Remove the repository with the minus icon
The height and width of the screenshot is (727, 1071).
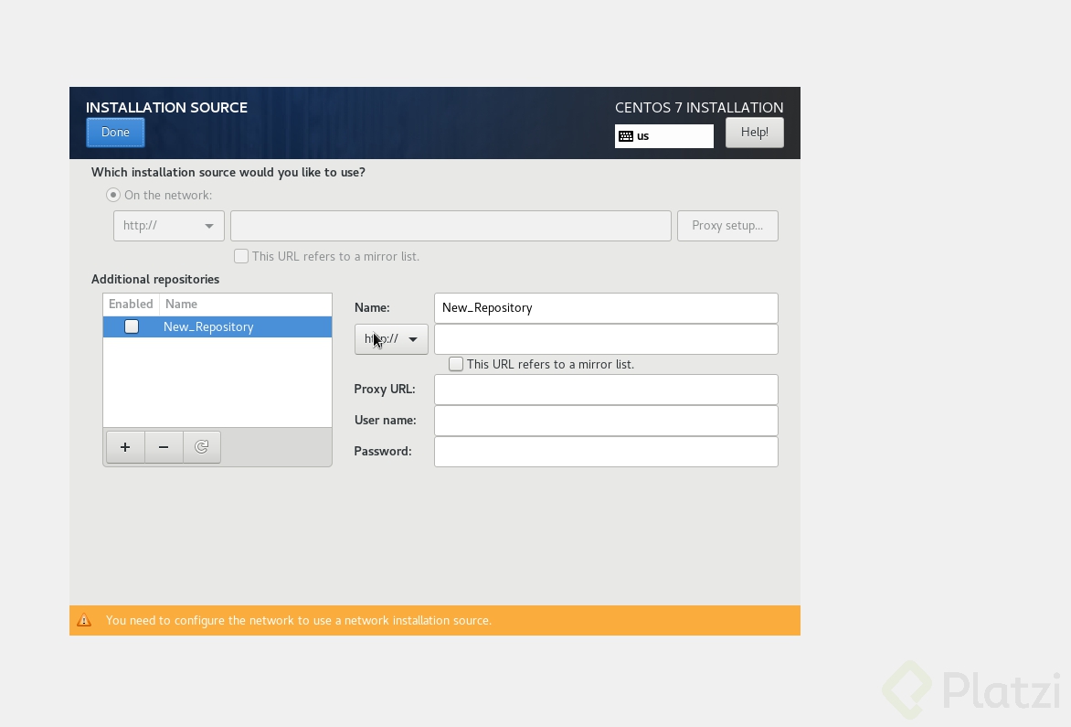point(164,447)
